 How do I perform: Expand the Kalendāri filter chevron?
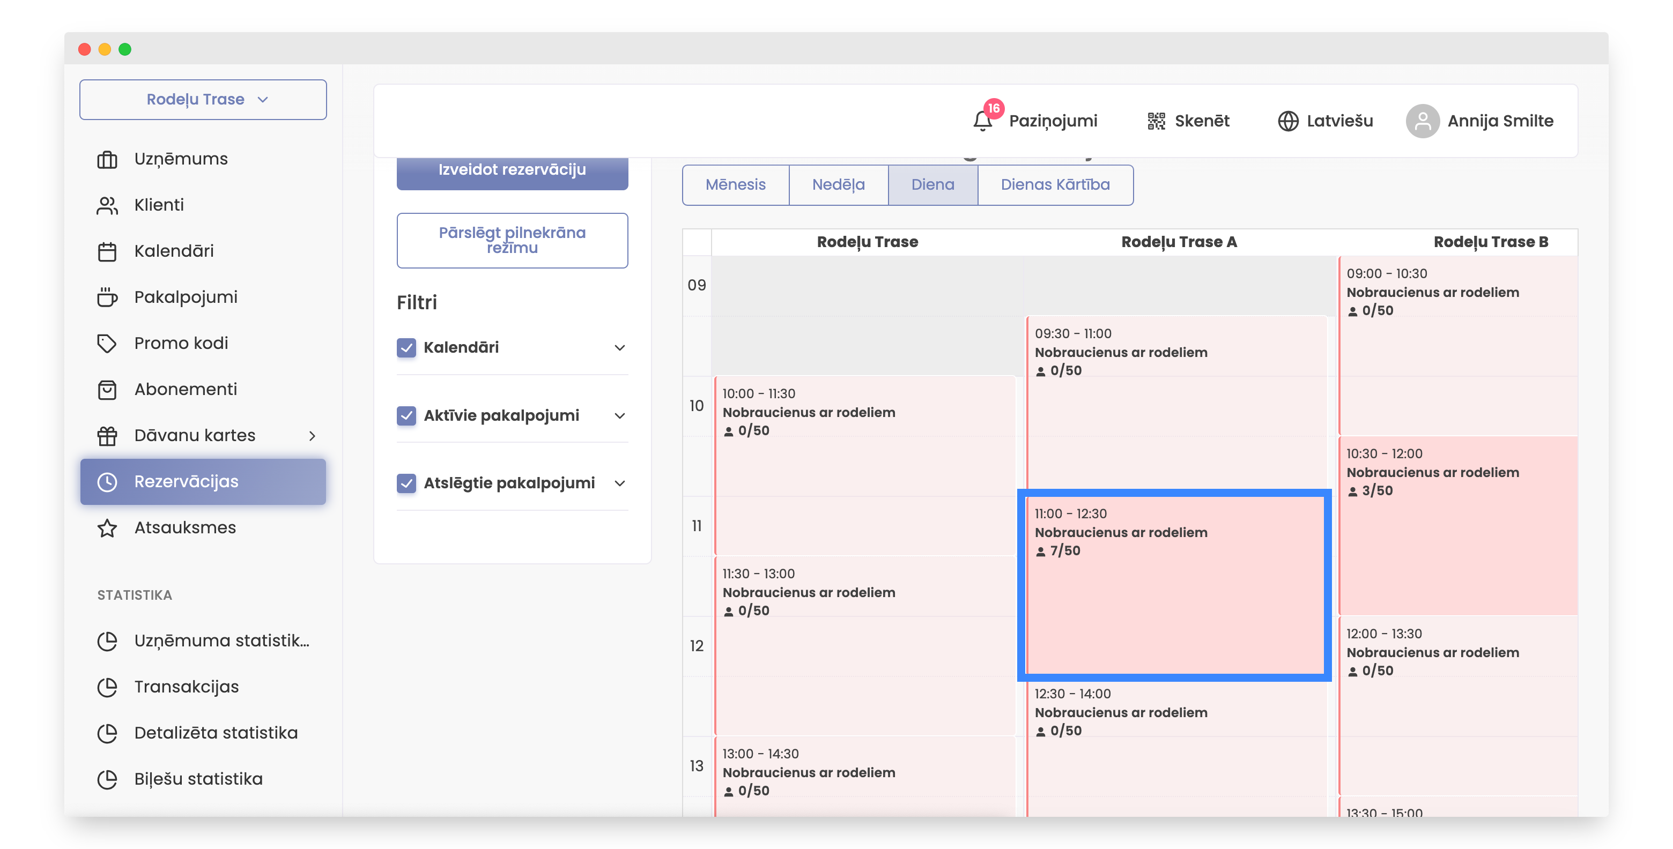tap(619, 347)
